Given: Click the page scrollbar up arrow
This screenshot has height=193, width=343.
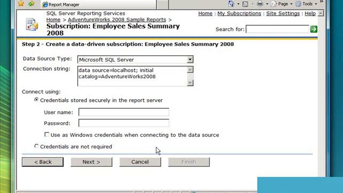Looking at the screenshot, I should [320, 13].
